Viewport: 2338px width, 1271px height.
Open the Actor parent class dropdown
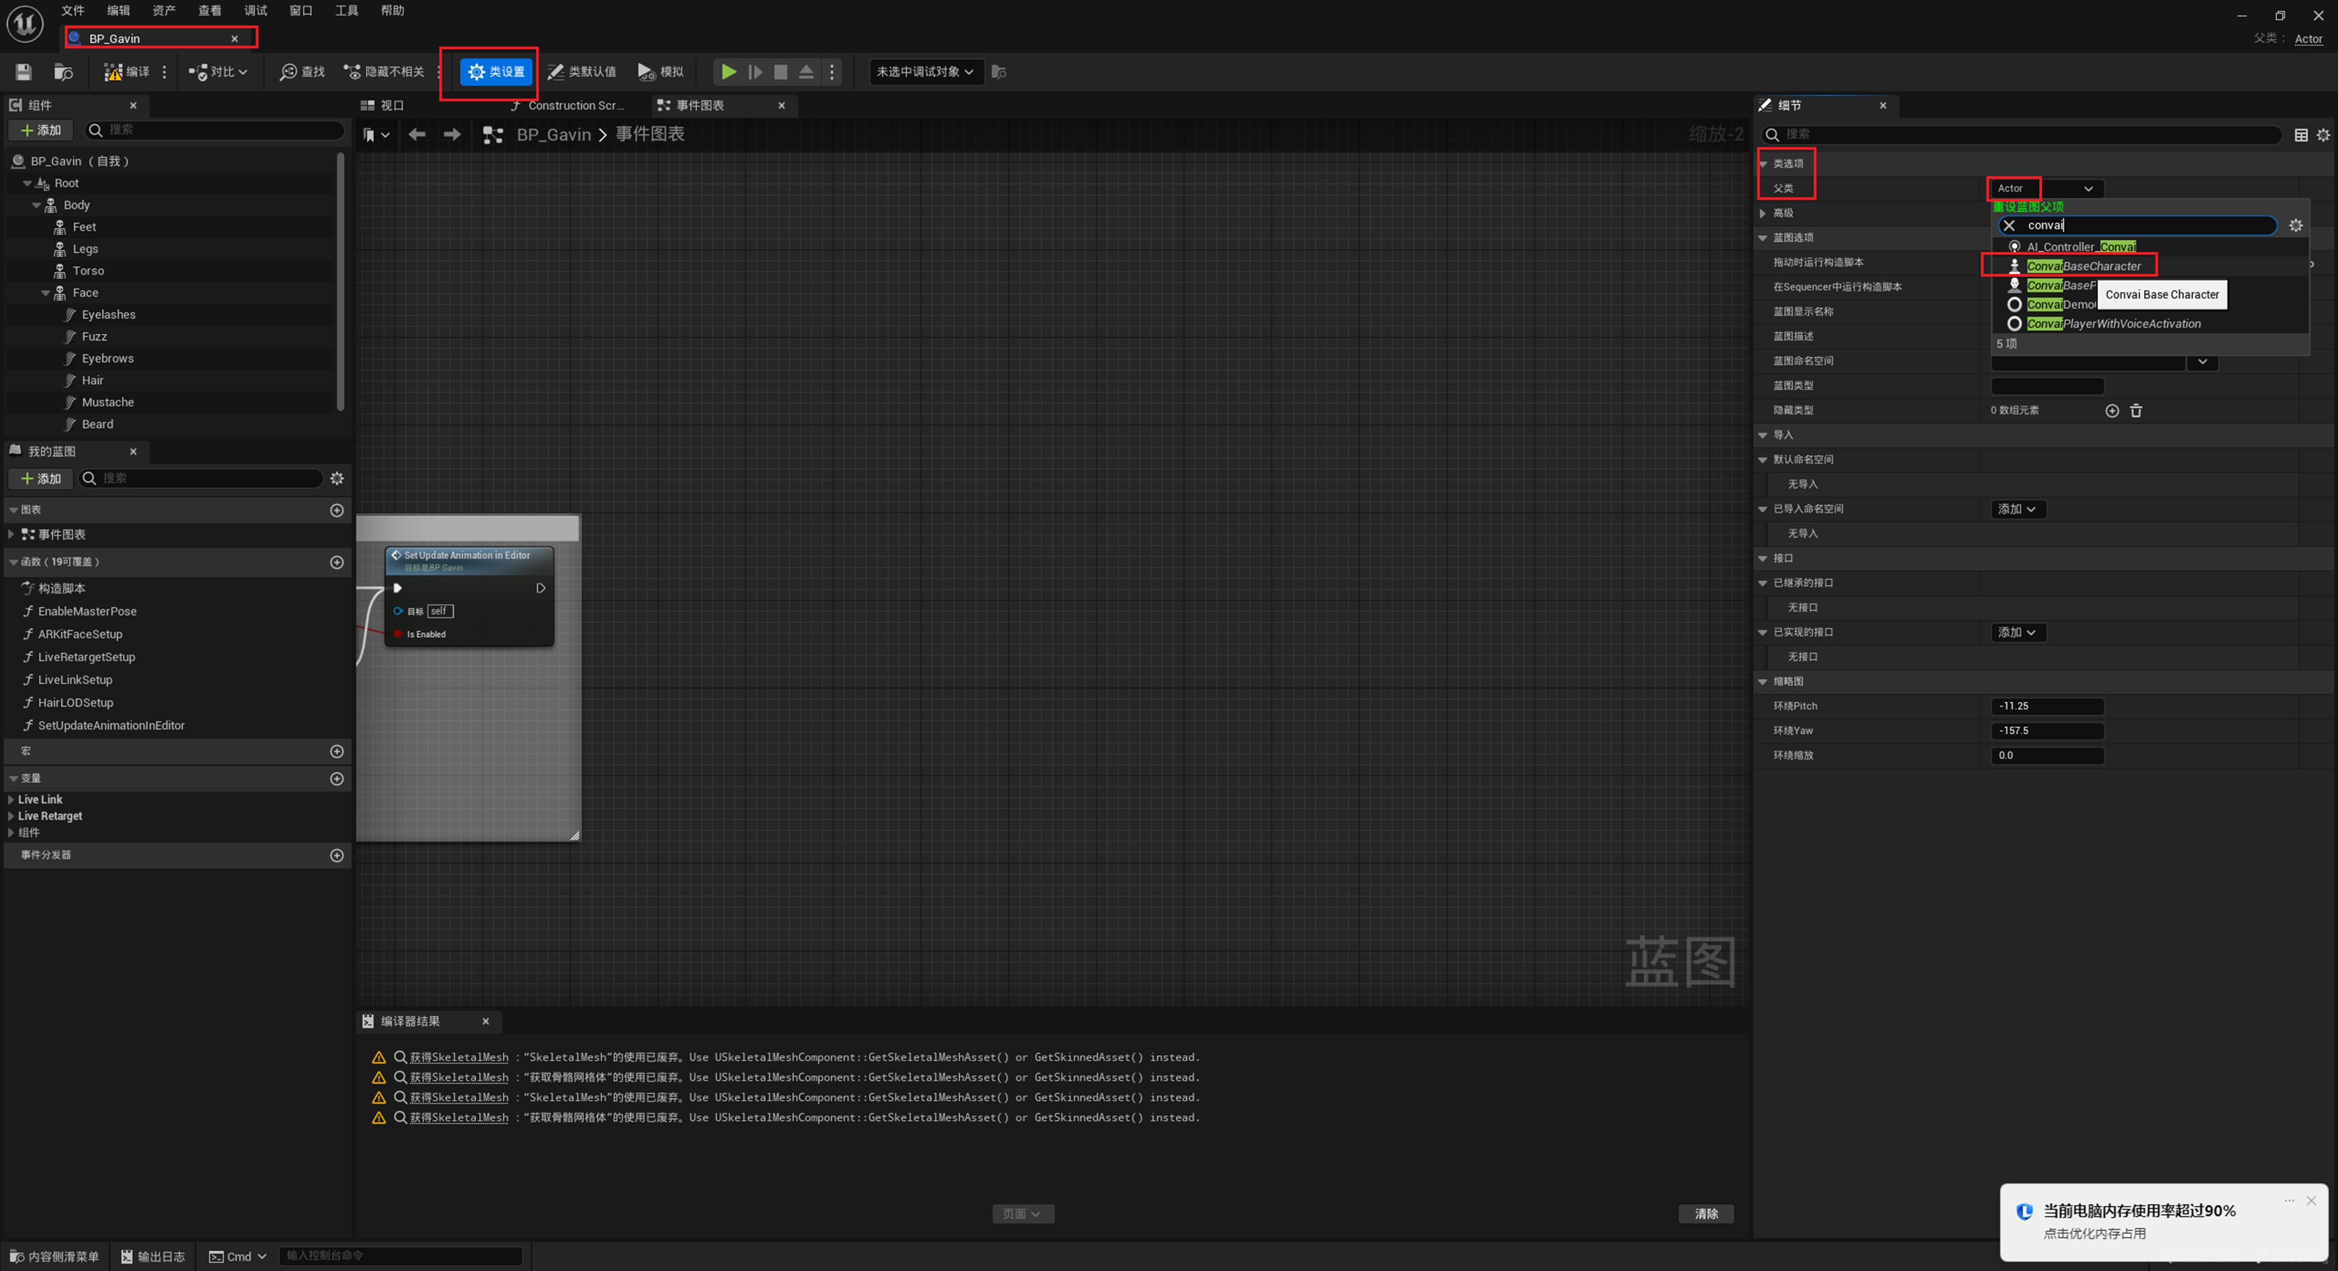tap(2046, 188)
